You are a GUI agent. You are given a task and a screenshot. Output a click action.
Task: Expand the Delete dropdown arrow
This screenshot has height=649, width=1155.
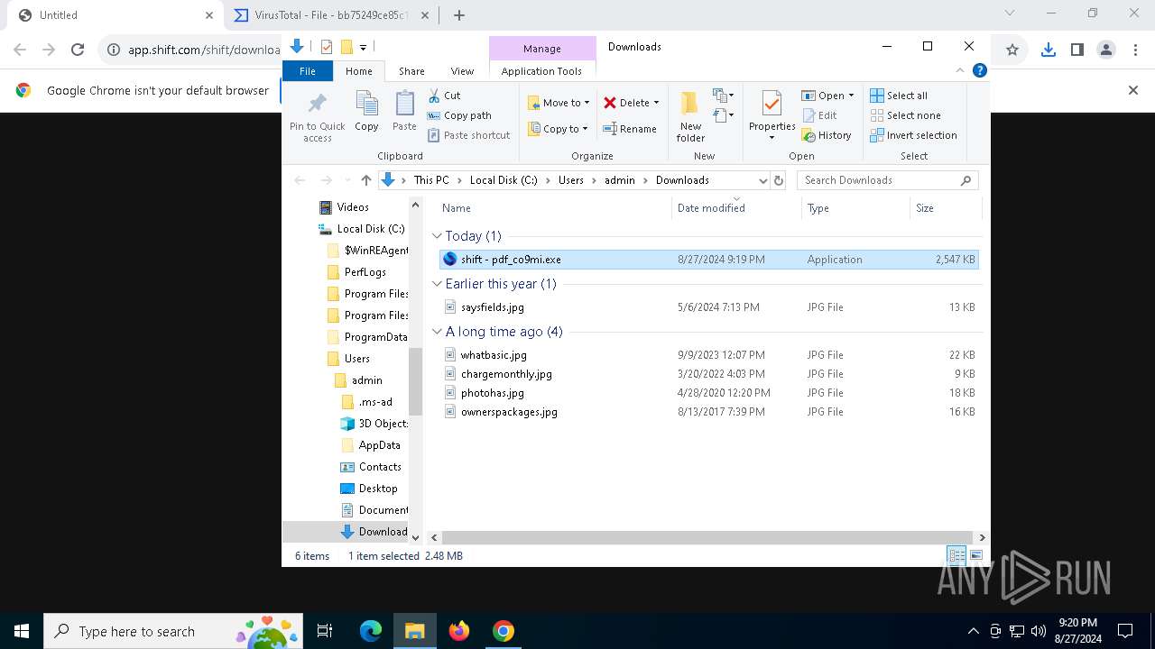click(x=656, y=103)
